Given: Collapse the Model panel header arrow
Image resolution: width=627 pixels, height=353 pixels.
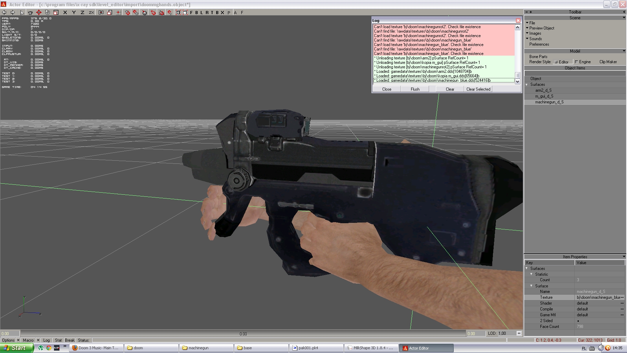Looking at the screenshot, I should [624, 51].
